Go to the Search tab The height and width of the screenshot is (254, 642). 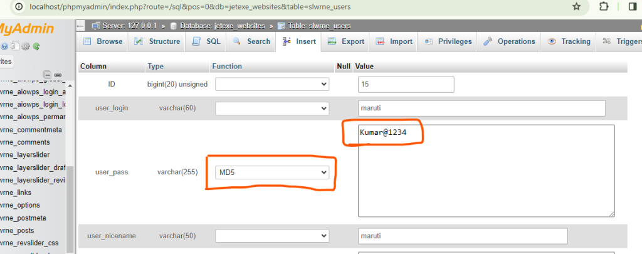(251, 41)
